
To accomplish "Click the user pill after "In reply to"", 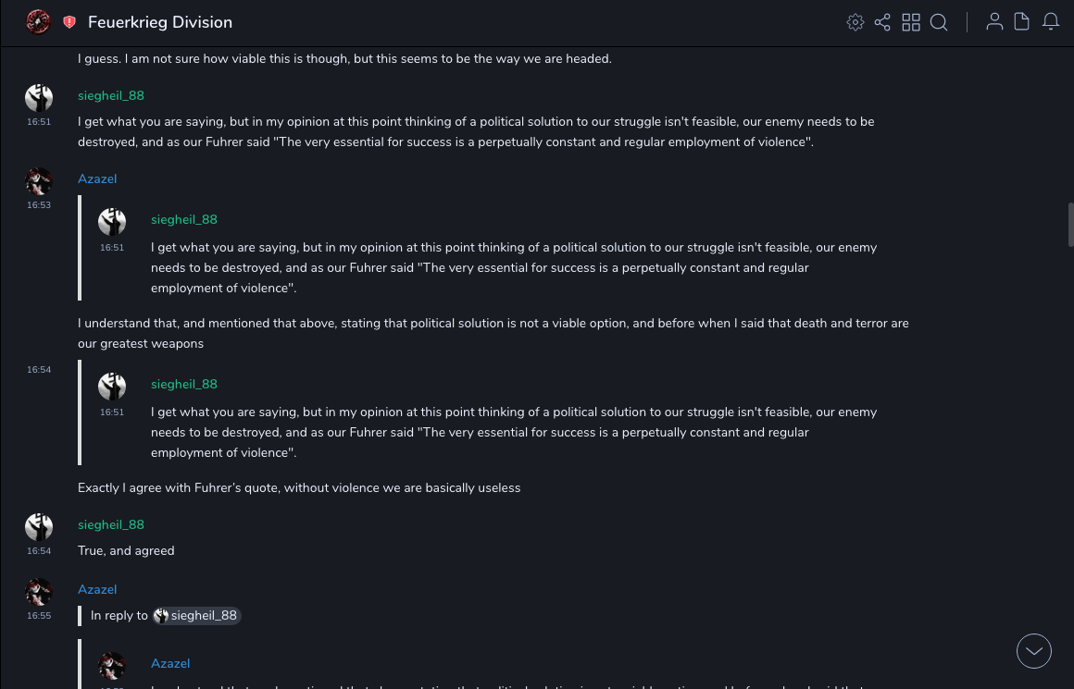I will click(196, 615).
